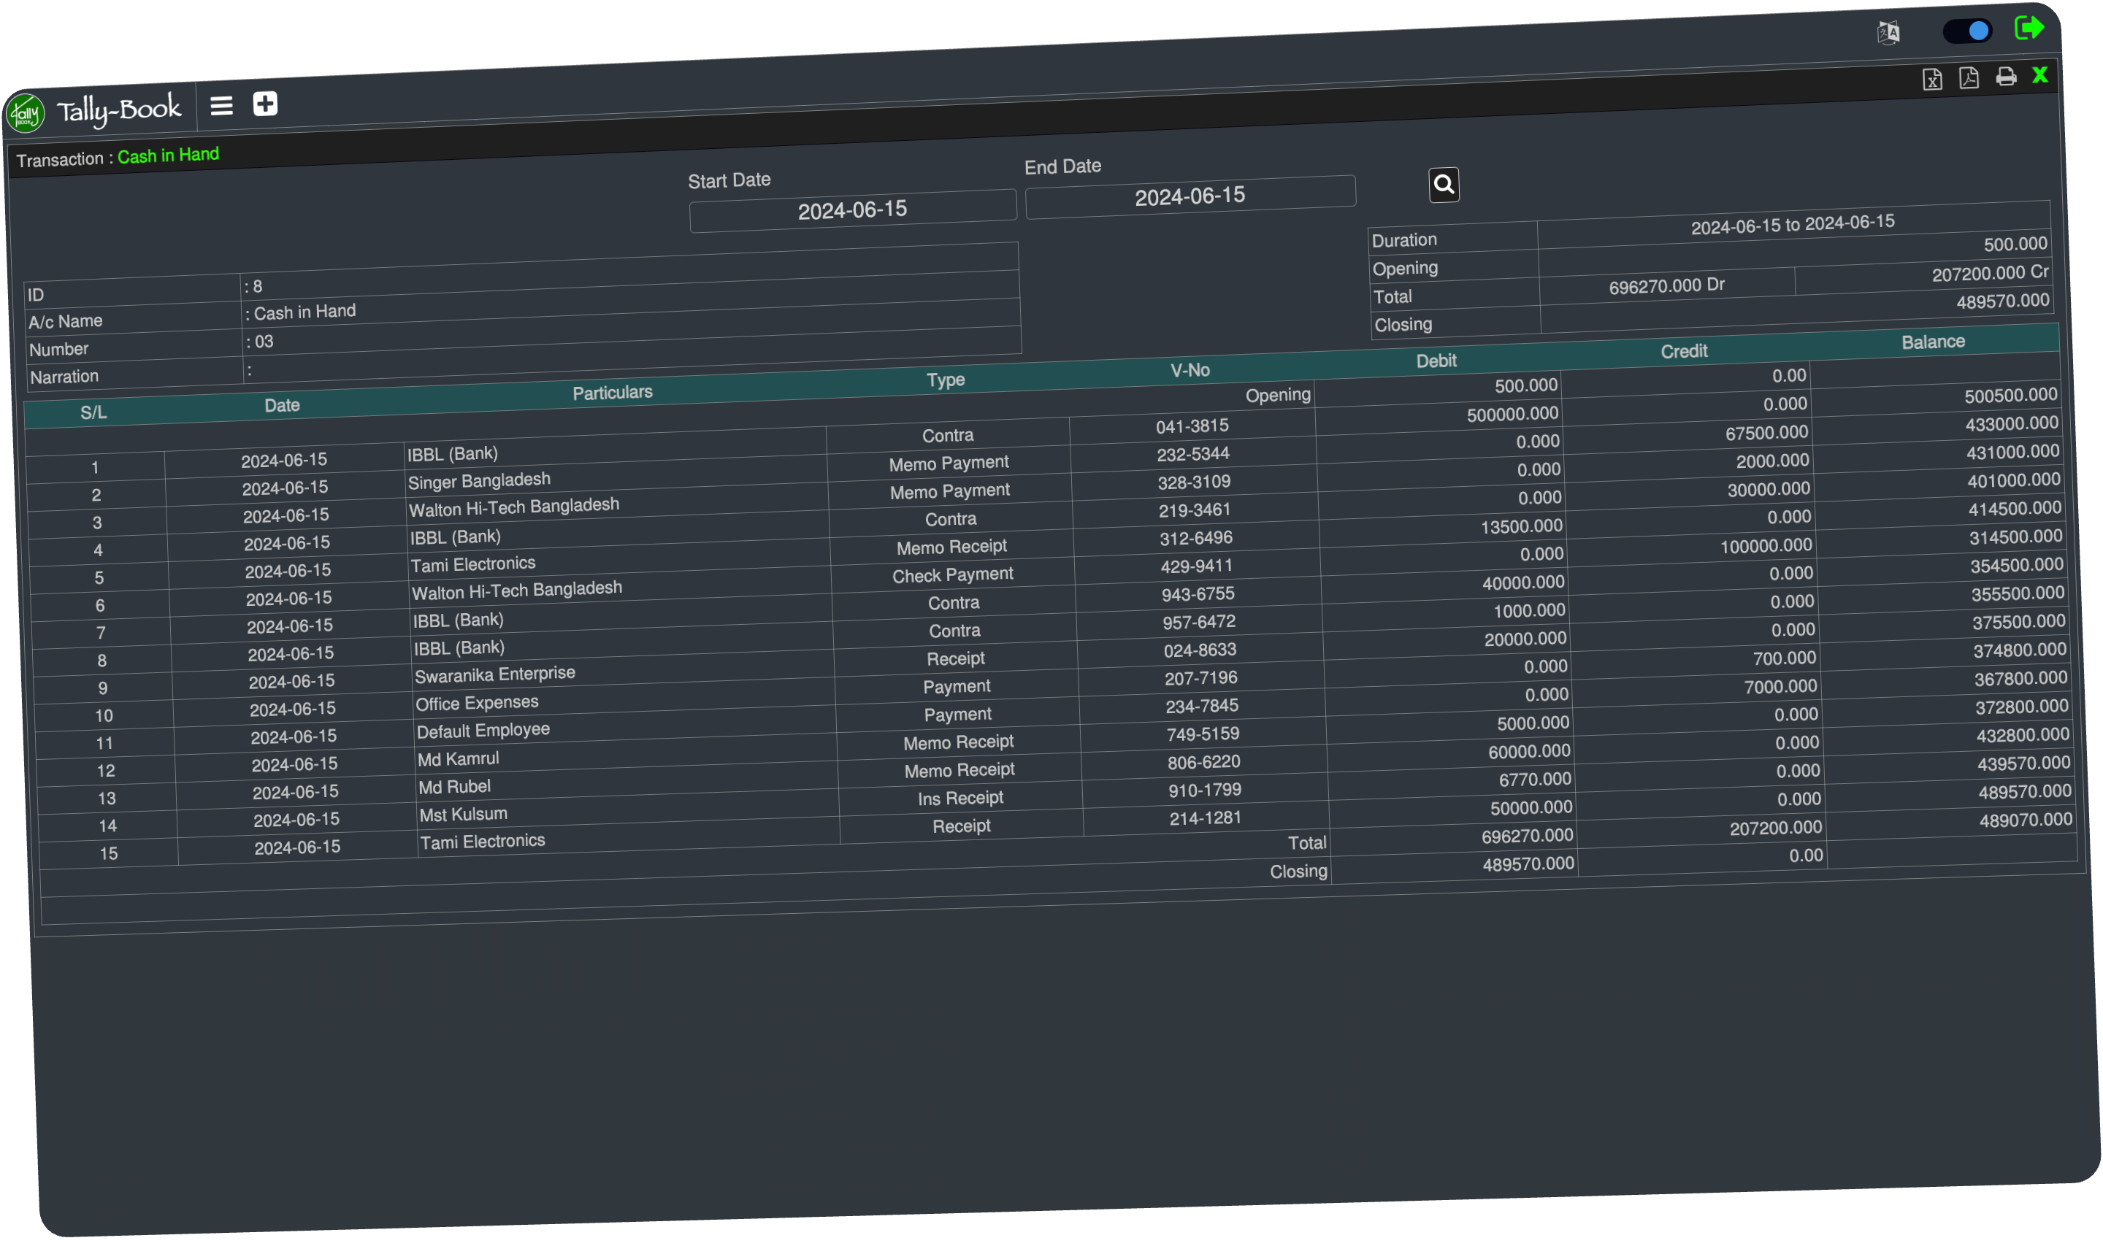
Task: Print the transaction report
Action: point(2006,77)
